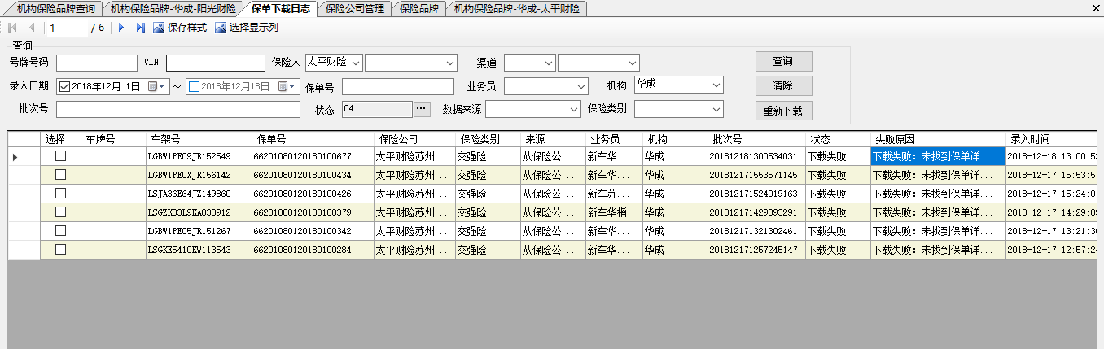Go to first page navigation arrow
Screen dimensions: 1104x349
13,28
